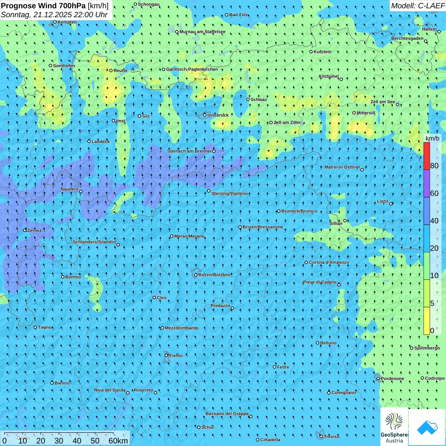This screenshot has height=446, width=446.
Task: Click the Zell am See marker
Action: point(398,104)
